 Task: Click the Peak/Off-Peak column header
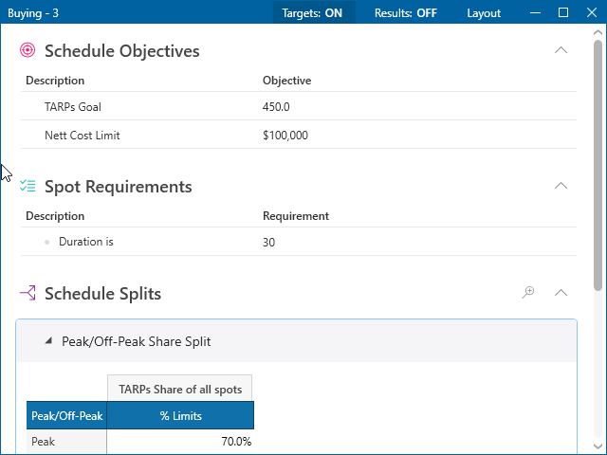66,415
